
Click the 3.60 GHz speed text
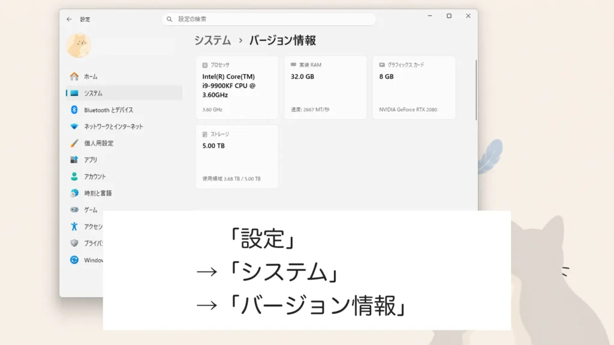(x=212, y=110)
